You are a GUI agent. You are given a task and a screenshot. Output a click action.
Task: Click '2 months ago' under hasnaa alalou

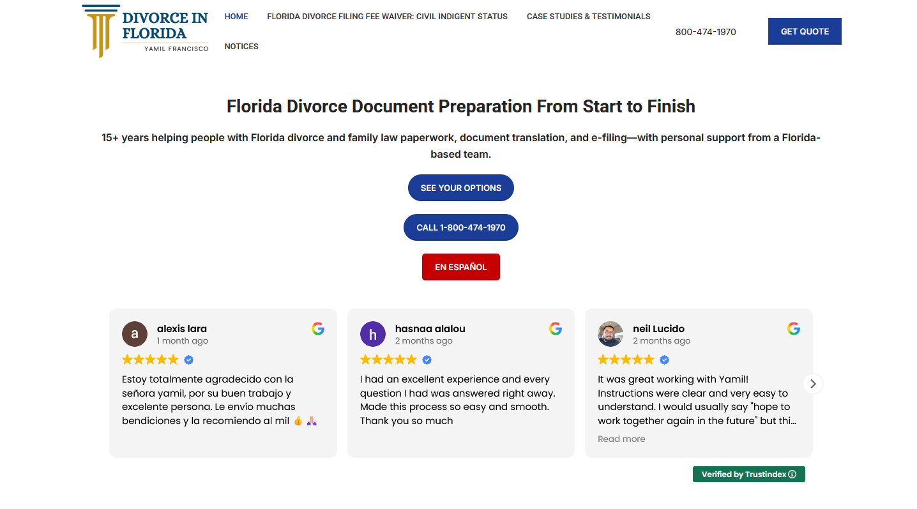pyautogui.click(x=424, y=341)
